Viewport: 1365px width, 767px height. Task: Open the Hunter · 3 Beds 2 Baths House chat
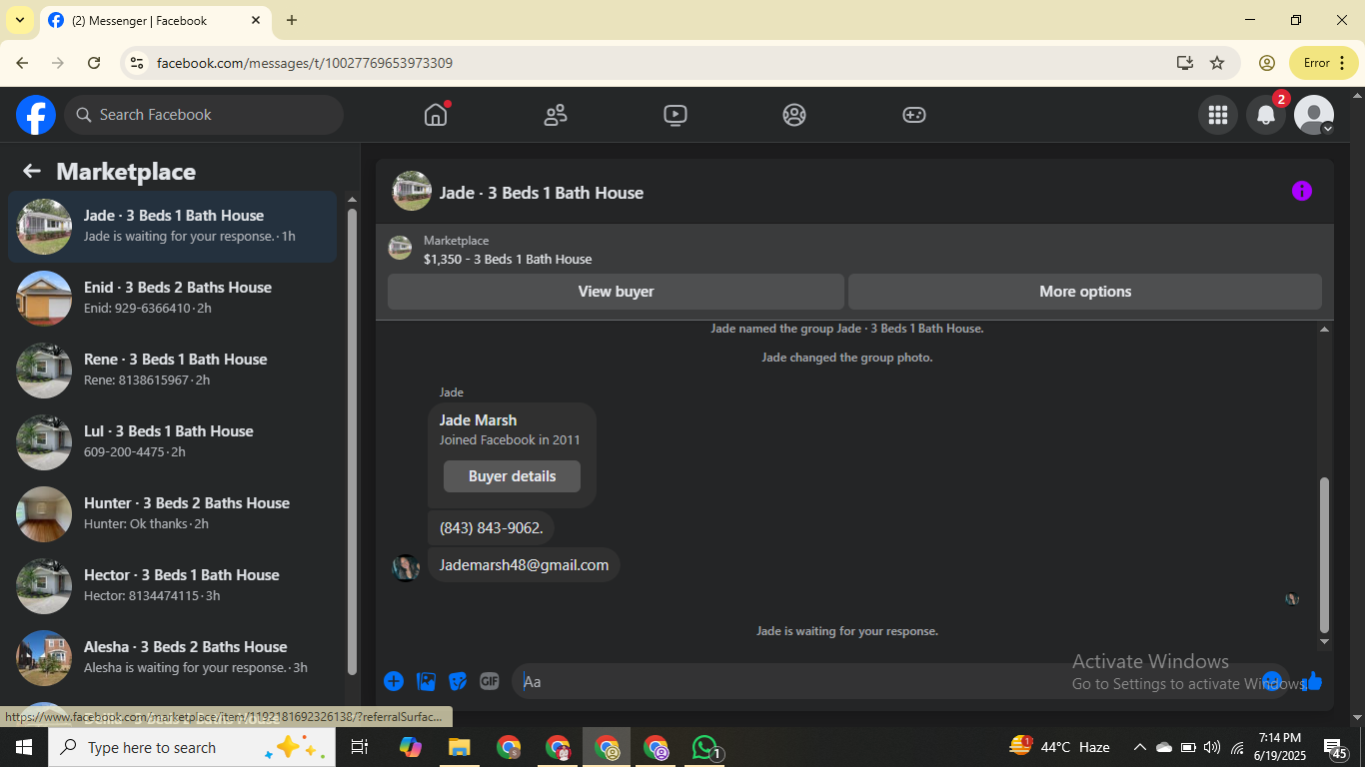coord(173,514)
